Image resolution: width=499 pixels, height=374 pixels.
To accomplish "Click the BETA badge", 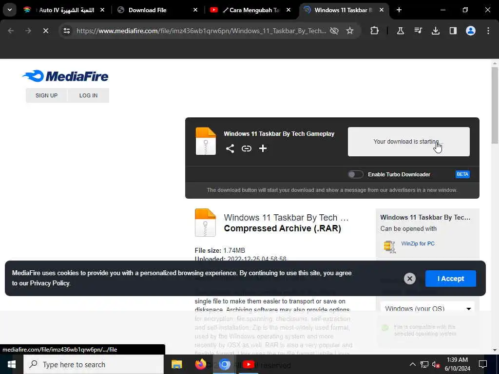I will pos(462,174).
